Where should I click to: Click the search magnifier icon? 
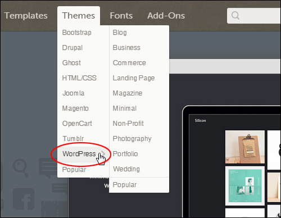click(235, 16)
